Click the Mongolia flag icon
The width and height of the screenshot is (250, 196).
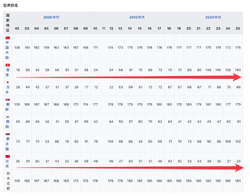(7, 134)
